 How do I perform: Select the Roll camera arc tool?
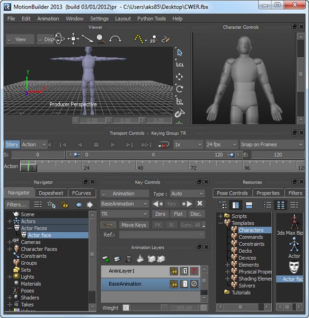(x=115, y=39)
